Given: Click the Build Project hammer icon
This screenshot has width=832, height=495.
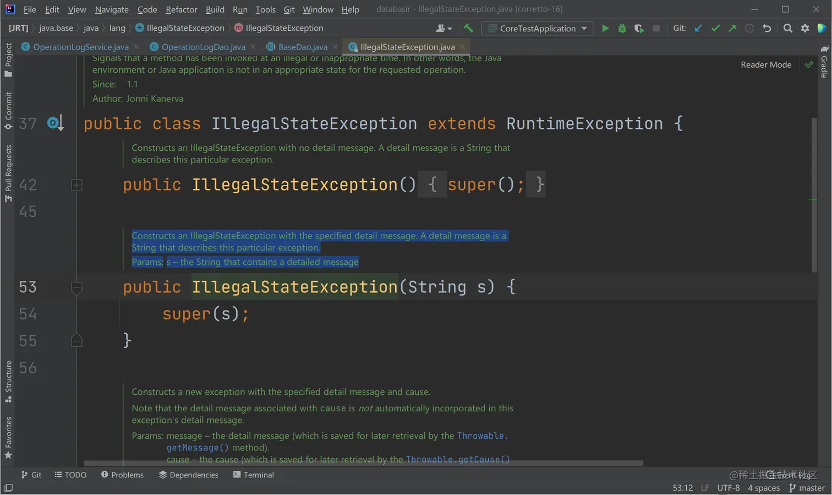Looking at the screenshot, I should 468,28.
